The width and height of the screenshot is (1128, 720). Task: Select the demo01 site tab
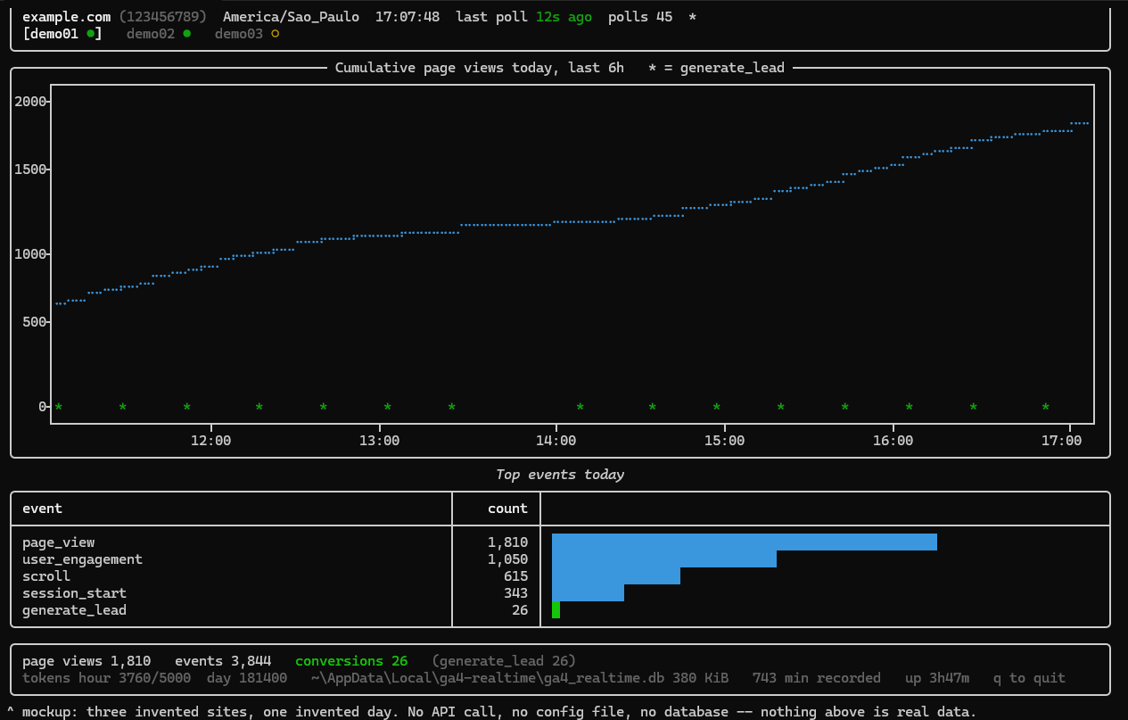click(62, 34)
